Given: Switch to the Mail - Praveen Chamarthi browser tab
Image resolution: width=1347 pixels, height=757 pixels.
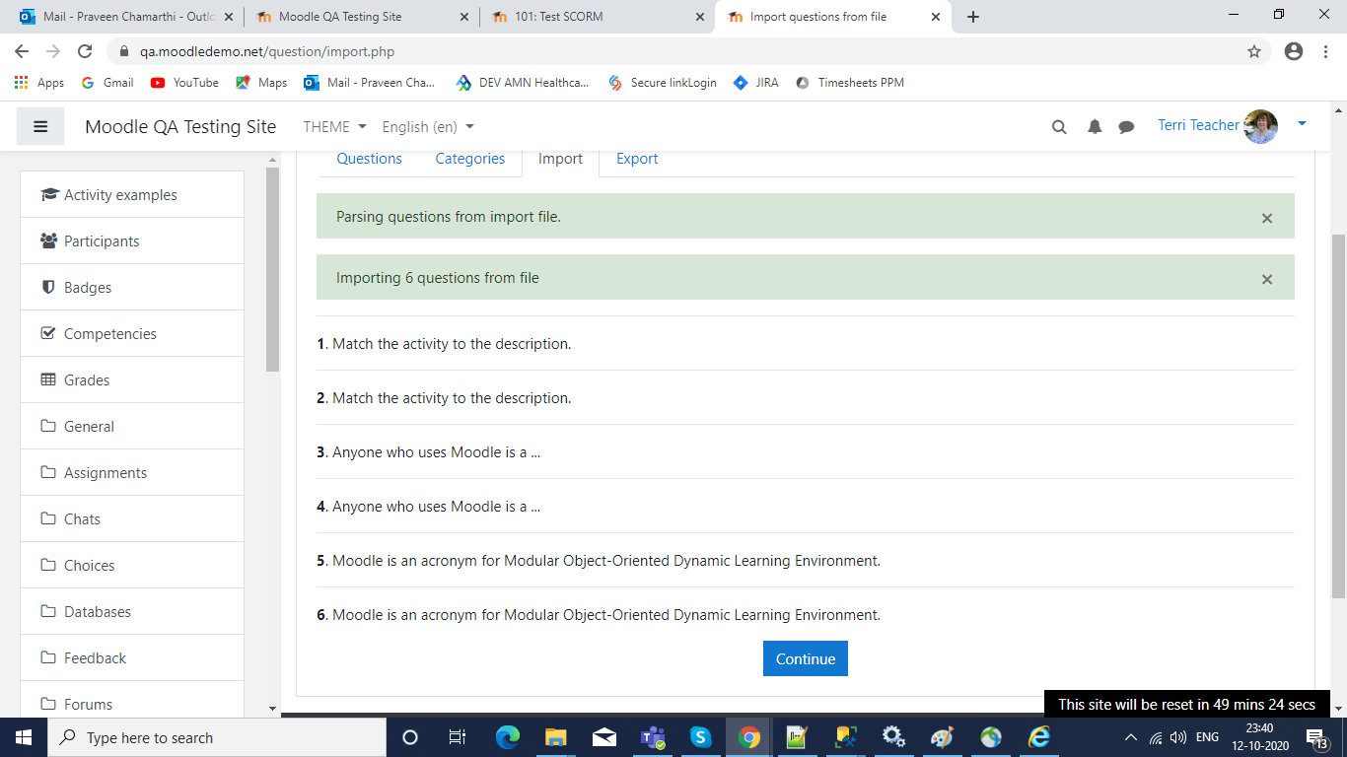Looking at the screenshot, I should (x=127, y=17).
